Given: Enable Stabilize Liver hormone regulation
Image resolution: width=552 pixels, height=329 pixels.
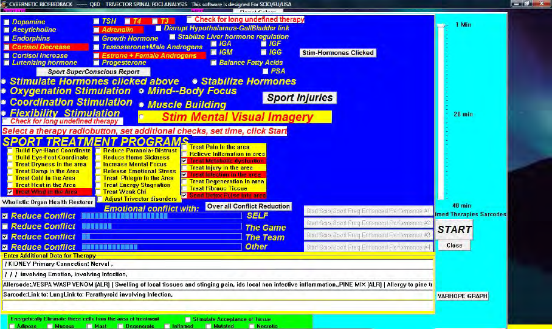Looking at the screenshot, I should pos(172,36).
